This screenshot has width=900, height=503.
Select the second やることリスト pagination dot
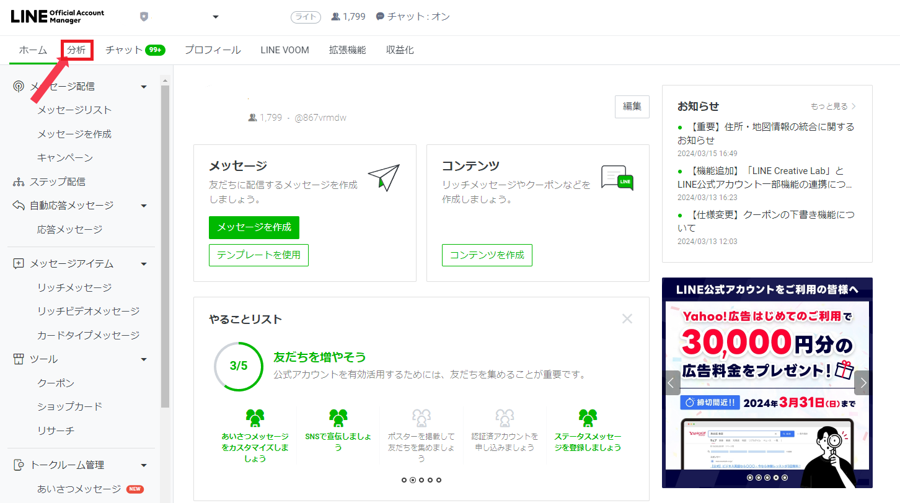pos(413,480)
